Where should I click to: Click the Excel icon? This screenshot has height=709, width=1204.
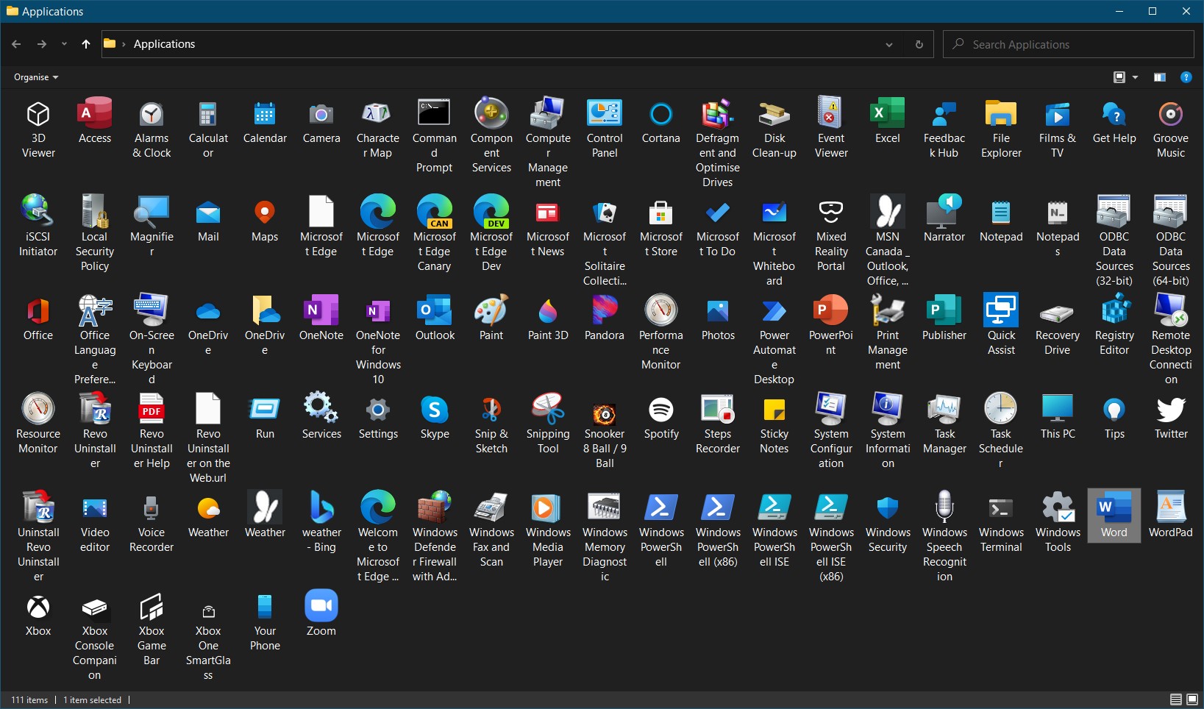click(888, 114)
